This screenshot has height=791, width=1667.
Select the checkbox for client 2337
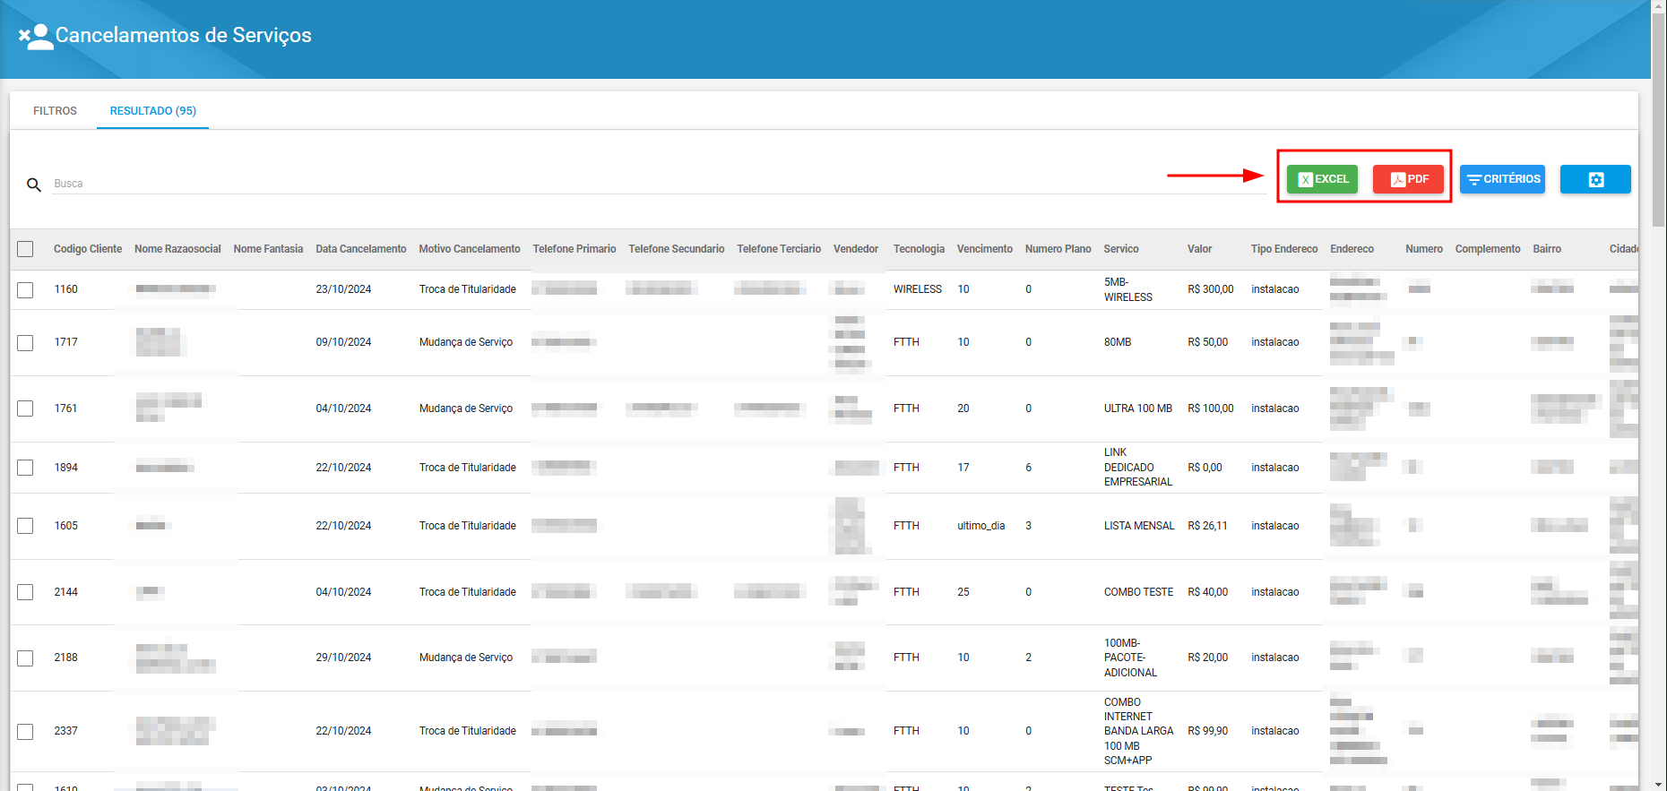25,732
